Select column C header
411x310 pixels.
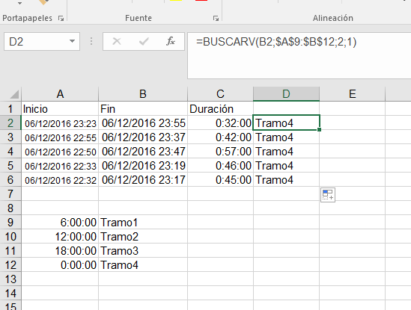pos(220,94)
